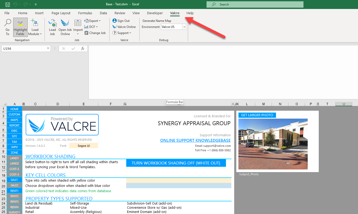
Task: Click the COST-S navigation button
Action: pos(14,169)
